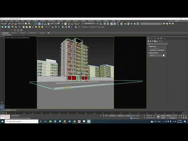
Task: Activate the highlighted Select and Move tool
Action: click(39, 24)
